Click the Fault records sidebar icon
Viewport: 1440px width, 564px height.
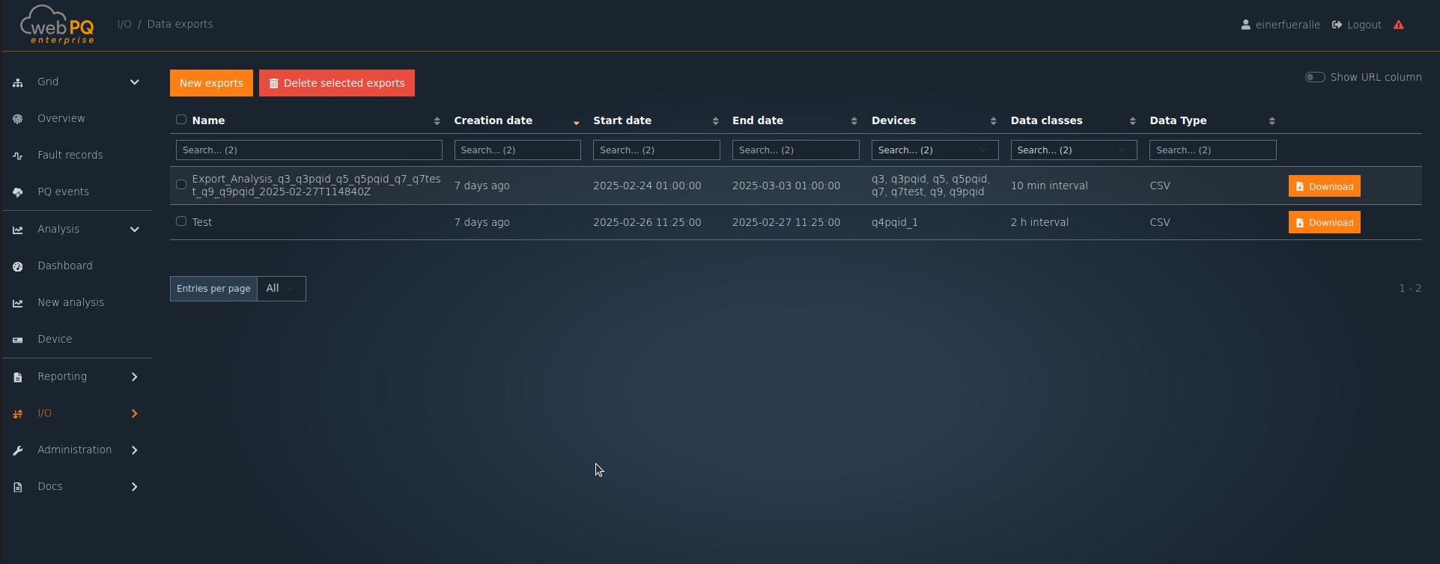pos(18,156)
